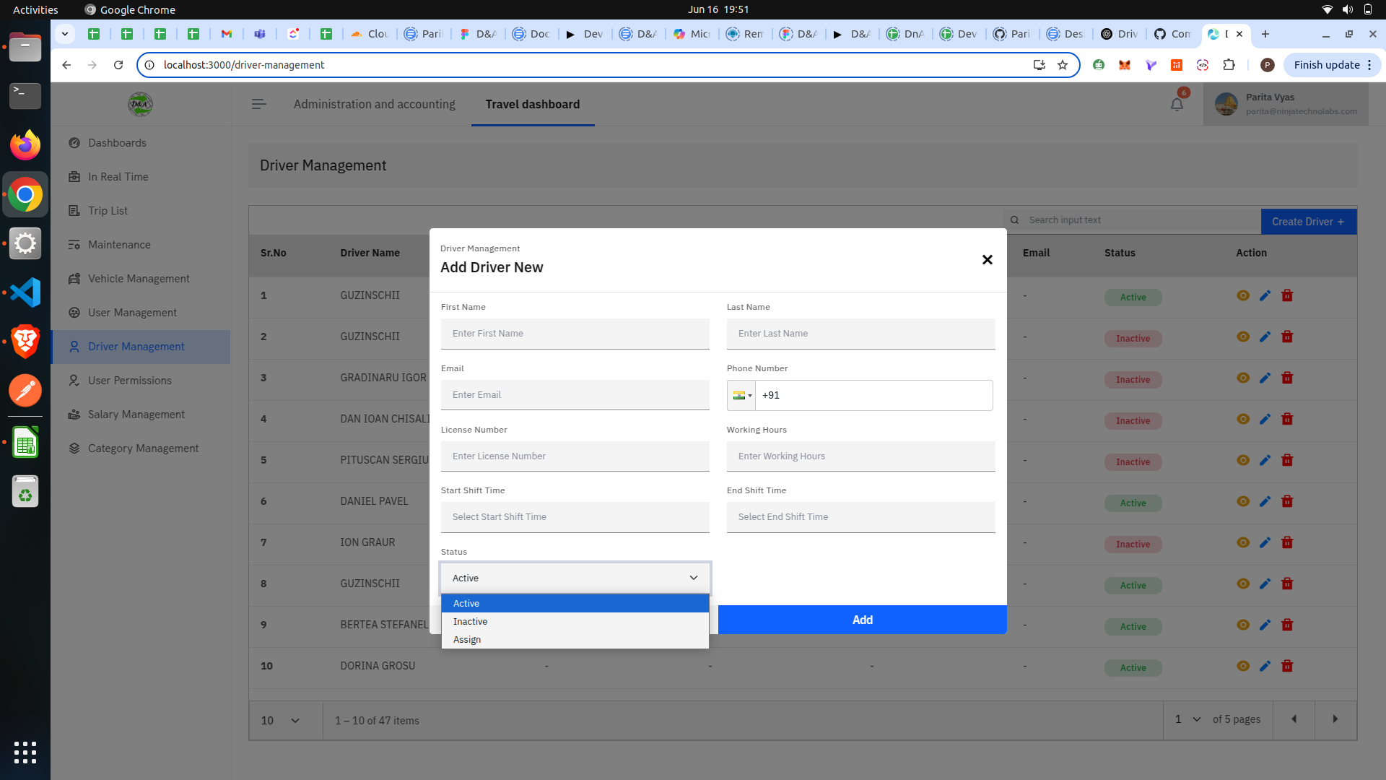Click Create Driver button
This screenshot has width=1386, height=780.
(x=1307, y=222)
